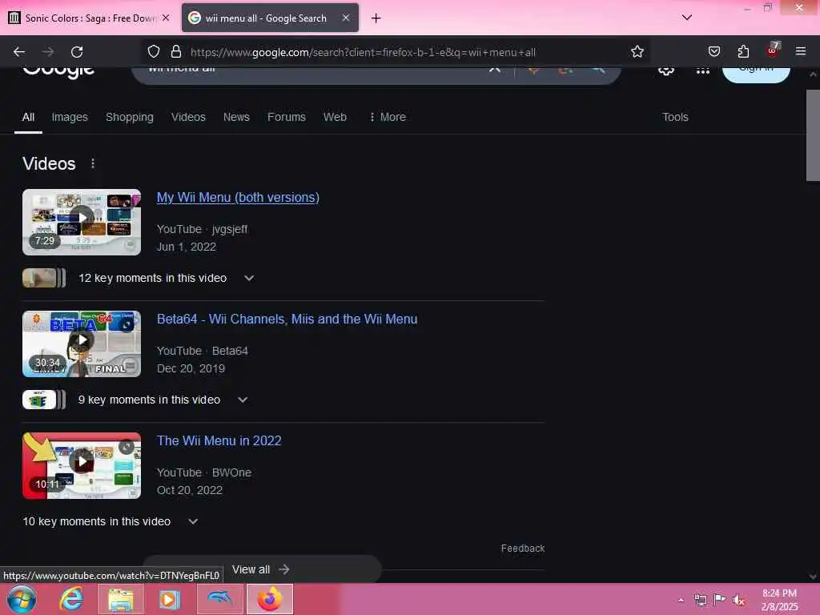Open Google quick settings gear
The image size is (820, 615).
click(x=665, y=70)
